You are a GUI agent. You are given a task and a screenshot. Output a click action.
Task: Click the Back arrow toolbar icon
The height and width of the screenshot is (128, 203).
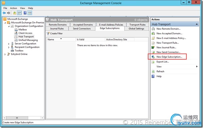click(4, 13)
